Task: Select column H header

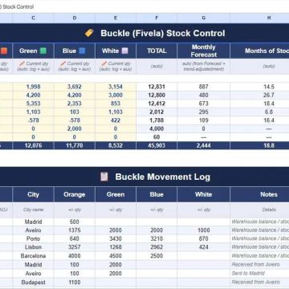Action: [259, 18]
